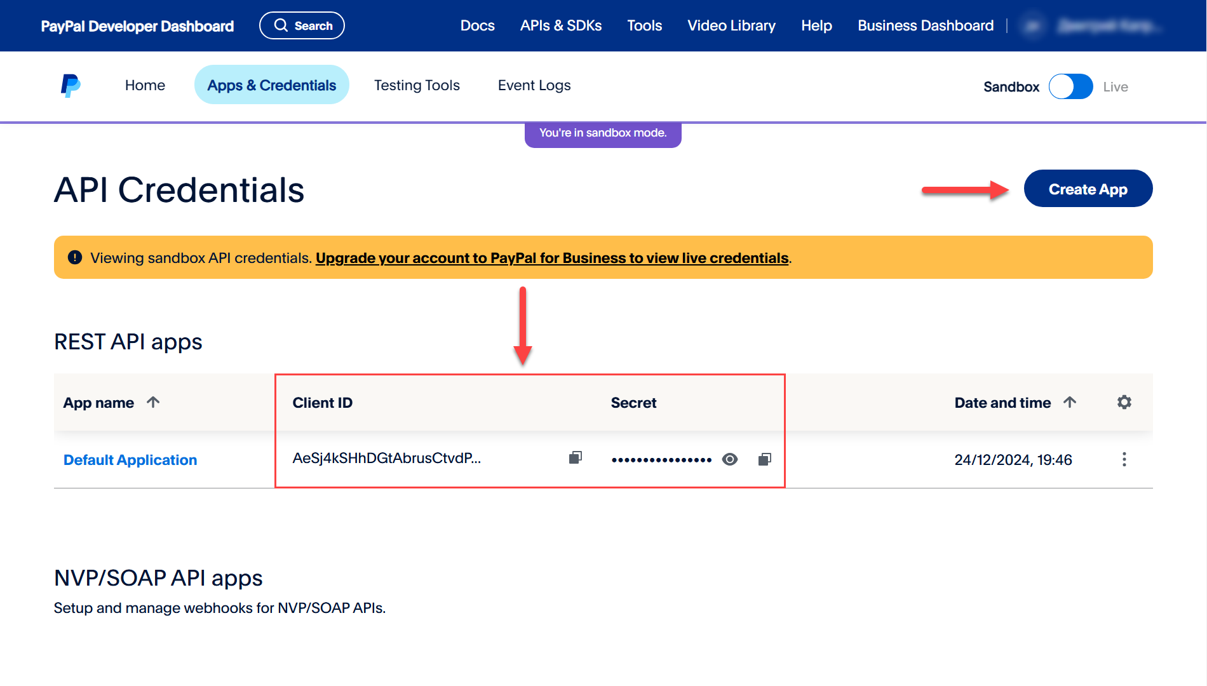Click the masked Secret dots
This screenshot has width=1207, height=686.
(x=661, y=460)
